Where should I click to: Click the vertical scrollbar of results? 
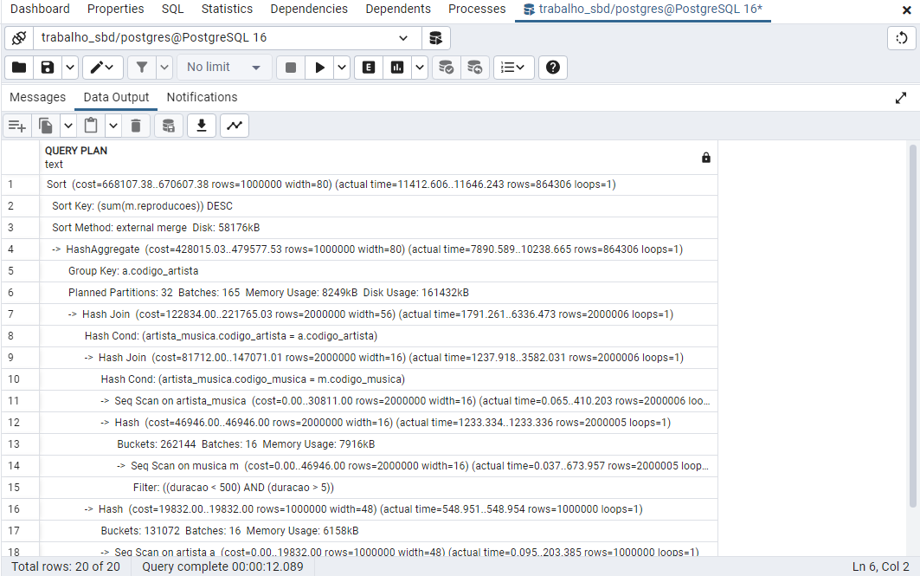click(912, 329)
